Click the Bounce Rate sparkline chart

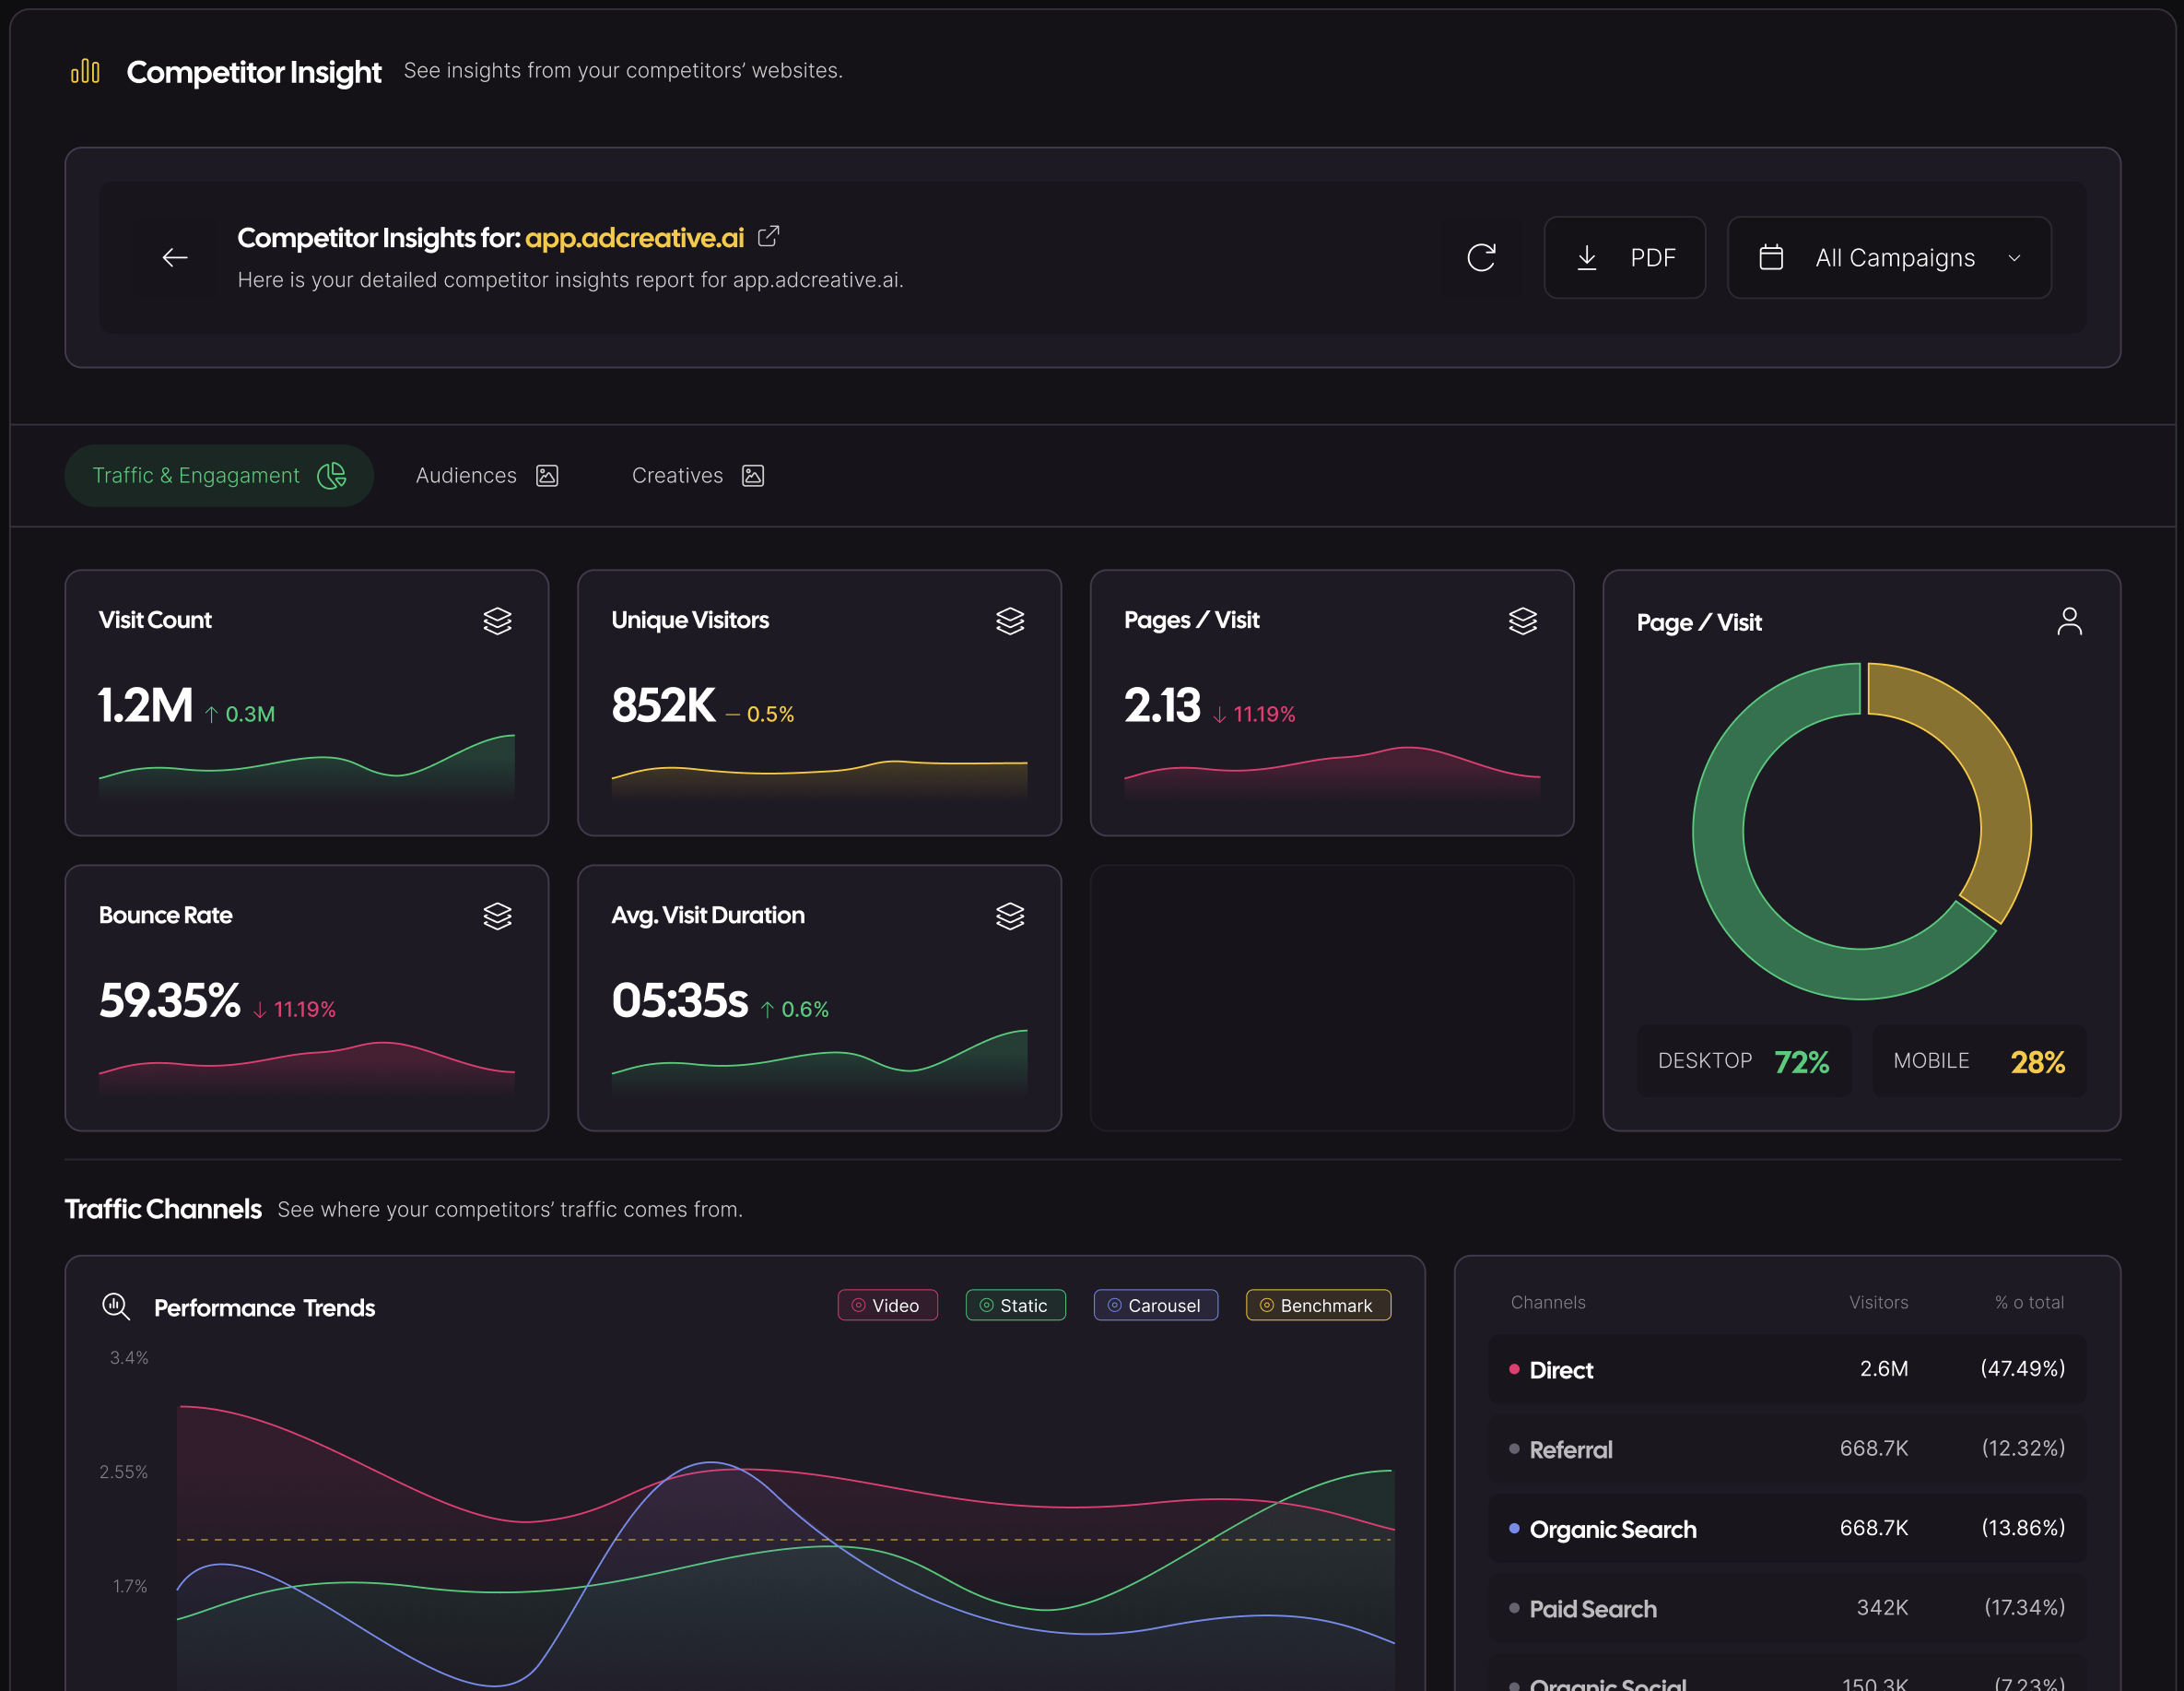(307, 1070)
